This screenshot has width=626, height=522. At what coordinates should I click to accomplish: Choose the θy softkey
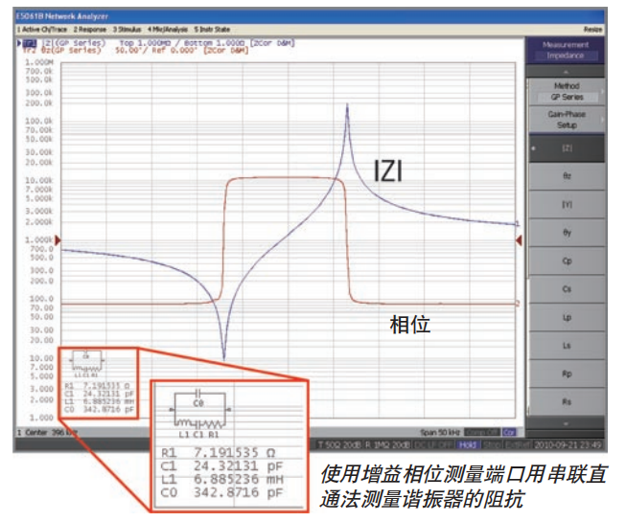566,232
